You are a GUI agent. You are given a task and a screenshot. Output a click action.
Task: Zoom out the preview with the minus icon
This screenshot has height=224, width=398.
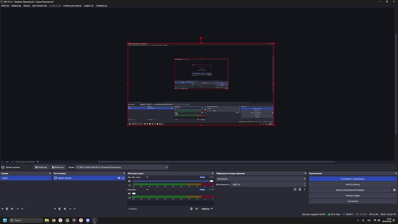pyautogui.click(x=2, y=162)
